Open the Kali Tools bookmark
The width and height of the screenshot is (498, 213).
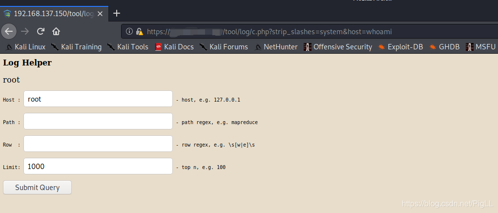pos(128,47)
